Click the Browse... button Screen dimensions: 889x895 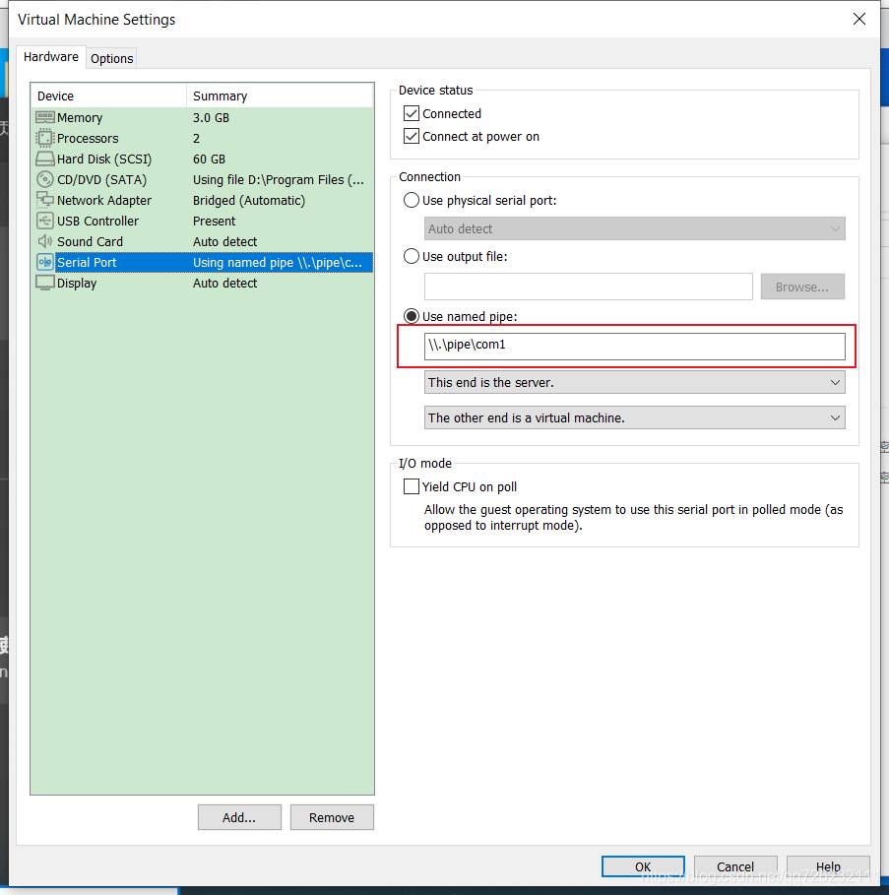[802, 287]
